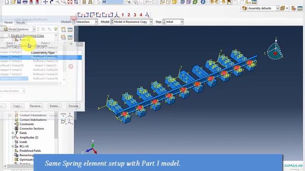This screenshot has width=305, height=171.
Task: Open the Query information icon
Action: 203,2
